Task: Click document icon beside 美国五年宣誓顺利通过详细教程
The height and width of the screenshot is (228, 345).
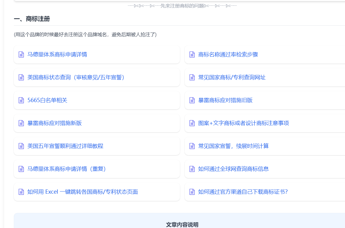Action: [21, 146]
